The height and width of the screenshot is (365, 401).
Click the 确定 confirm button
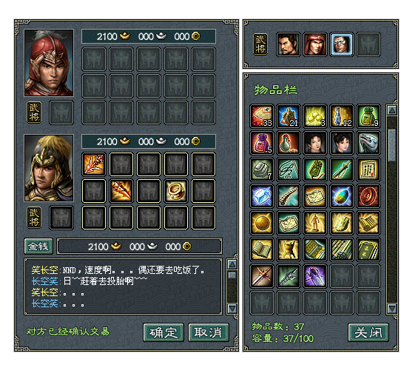[x=164, y=332]
